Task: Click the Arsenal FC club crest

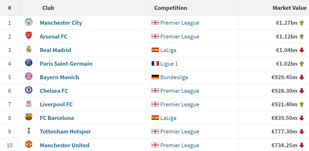Action: 29,36
